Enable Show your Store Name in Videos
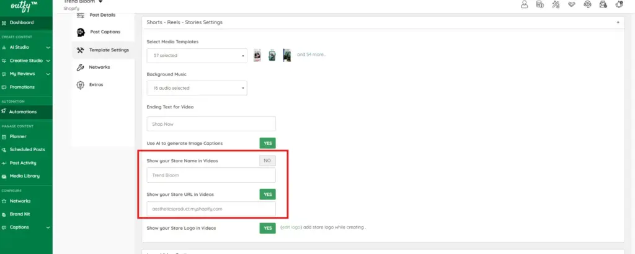The height and width of the screenshot is (254, 635). coord(267,160)
